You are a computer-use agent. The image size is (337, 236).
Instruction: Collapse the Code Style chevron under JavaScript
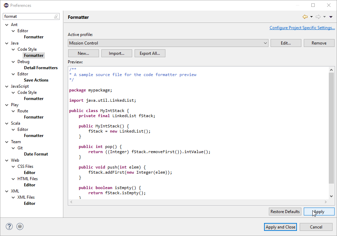coord(13,92)
